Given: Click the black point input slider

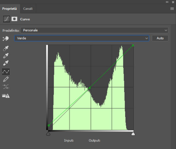Looking at the screenshot, I should (48, 134).
